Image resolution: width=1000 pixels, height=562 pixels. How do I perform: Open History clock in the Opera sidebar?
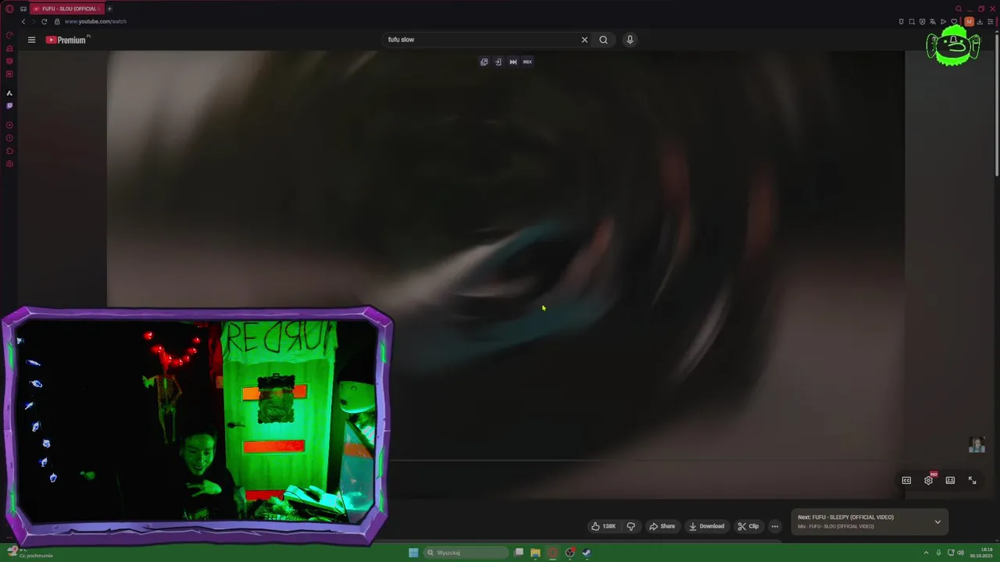[9, 137]
